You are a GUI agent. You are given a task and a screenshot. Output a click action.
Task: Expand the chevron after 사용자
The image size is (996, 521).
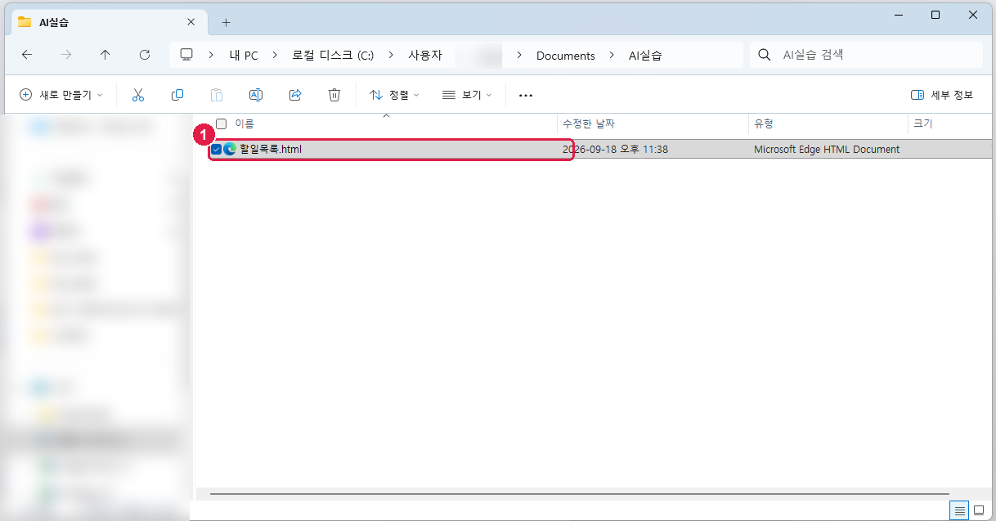click(519, 55)
